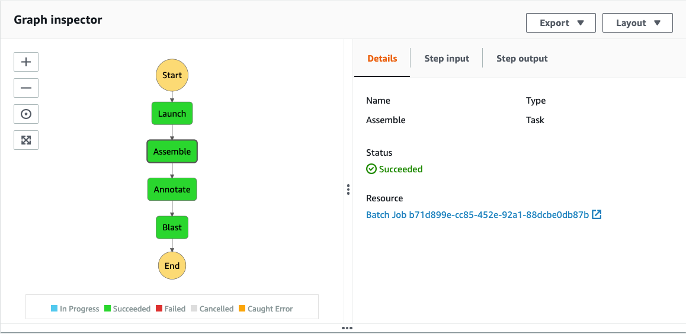Click the green Succeeded checkmark icon
686x334 pixels.
pos(371,169)
